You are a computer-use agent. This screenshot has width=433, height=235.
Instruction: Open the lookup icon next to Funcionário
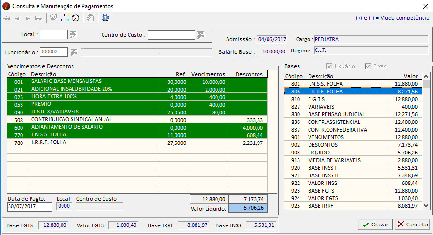tap(74, 52)
